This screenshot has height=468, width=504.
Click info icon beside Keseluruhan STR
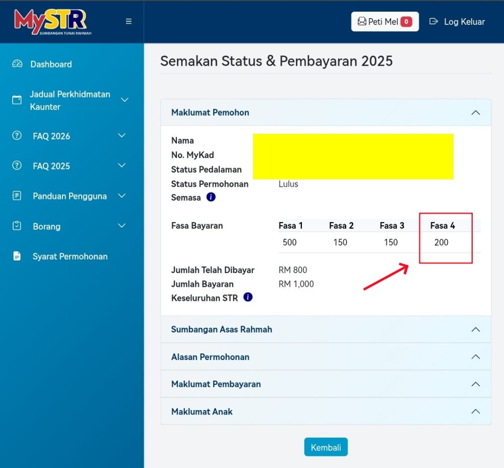(x=248, y=297)
